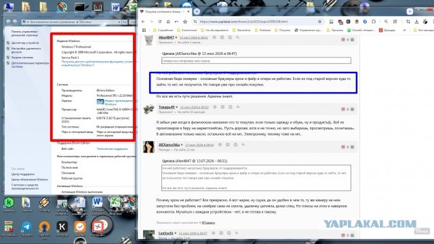Click 'Система' breadcrumb in Control Panel path
434x244 pixels.
85,22
